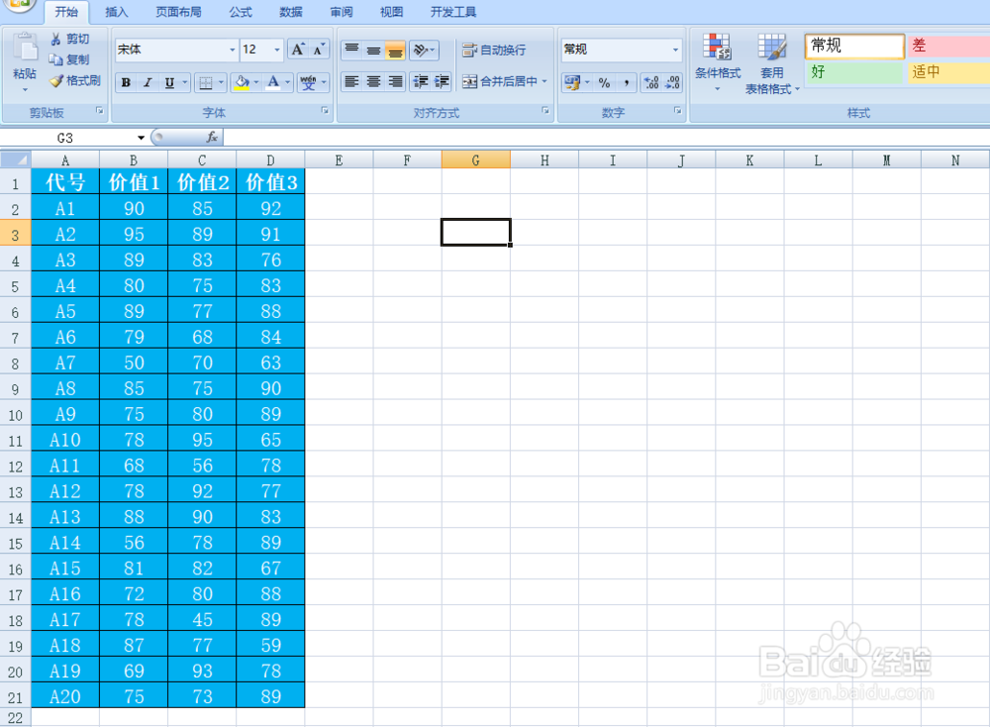Expand the font color dropdown arrow
Viewport: 990px width, 727px height.
288,82
